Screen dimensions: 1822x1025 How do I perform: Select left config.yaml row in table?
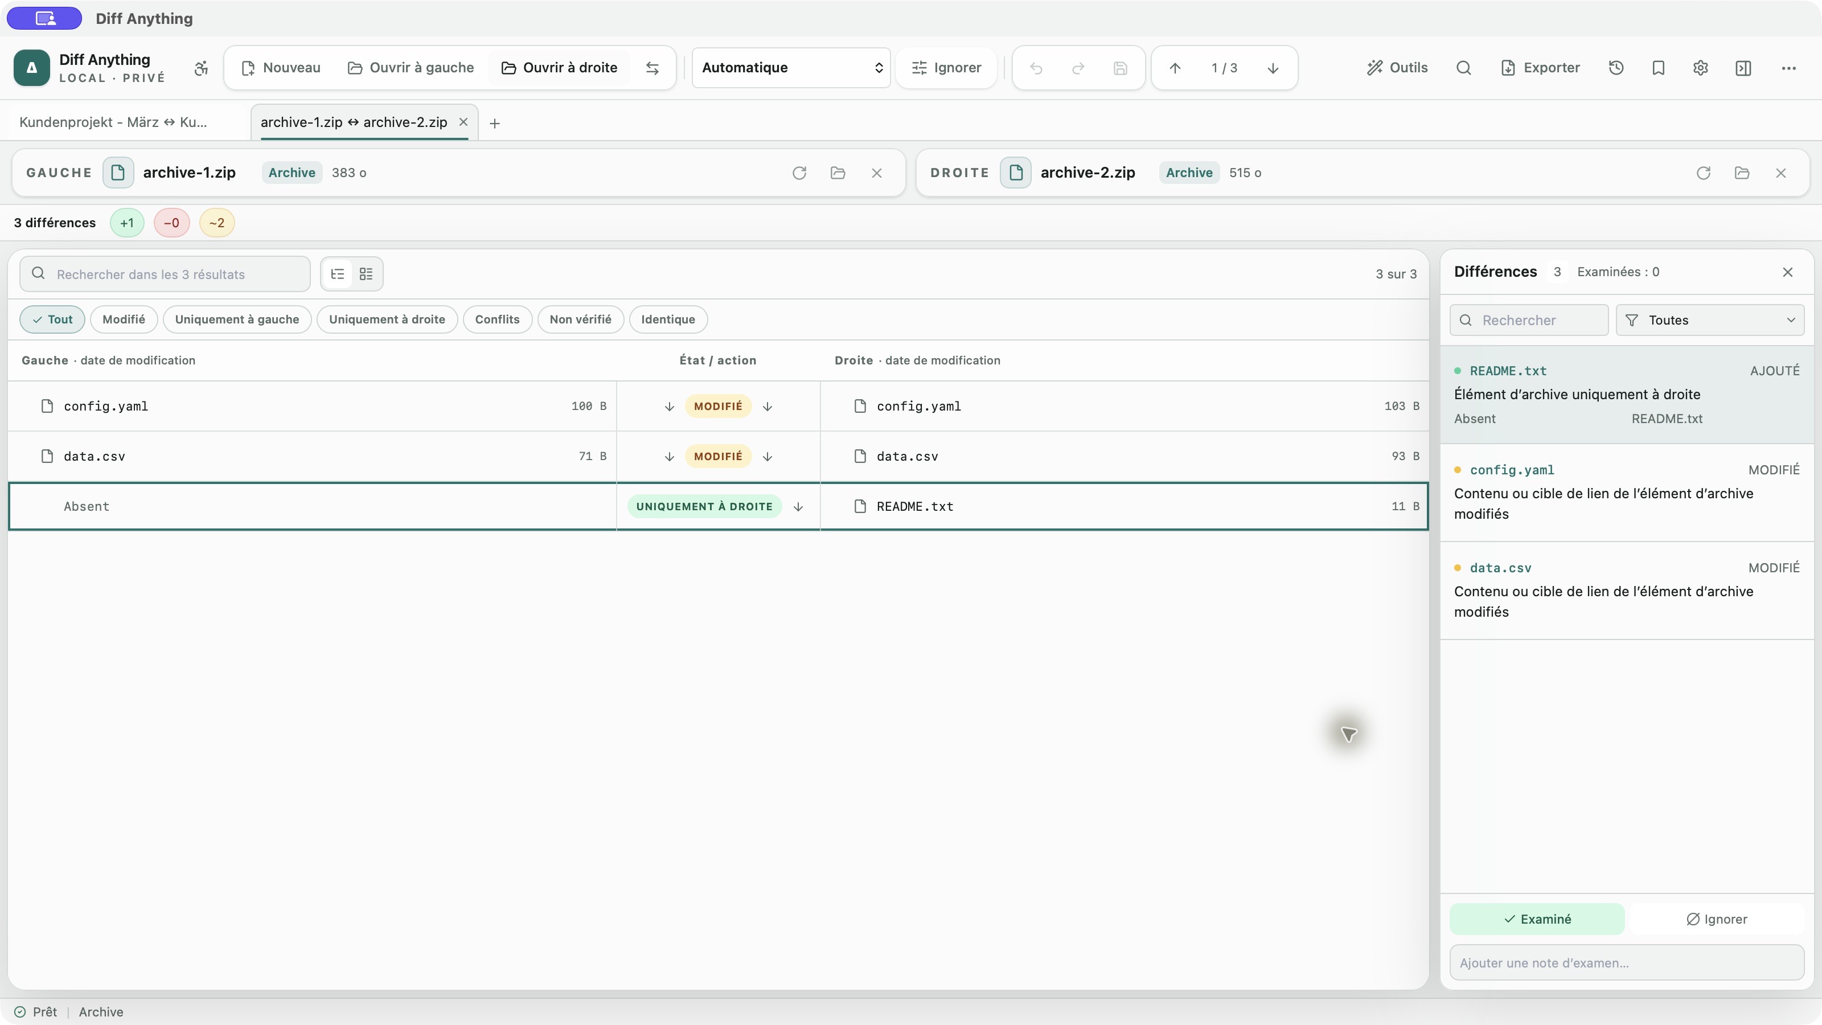(x=312, y=407)
